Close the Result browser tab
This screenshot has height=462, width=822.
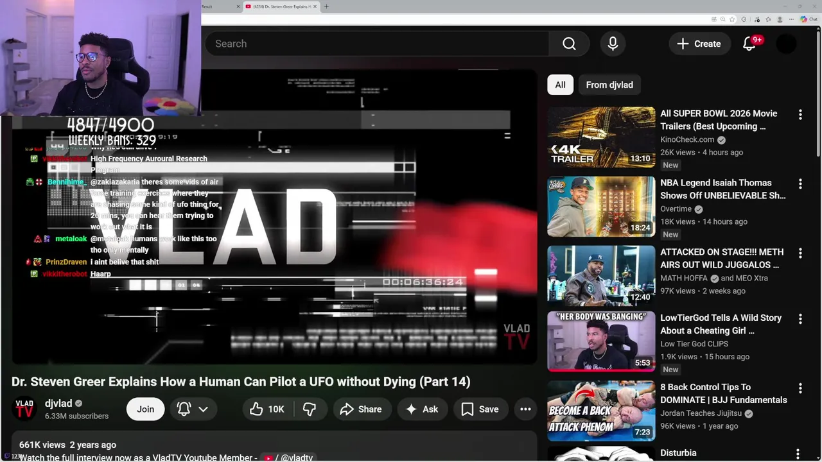238,6
